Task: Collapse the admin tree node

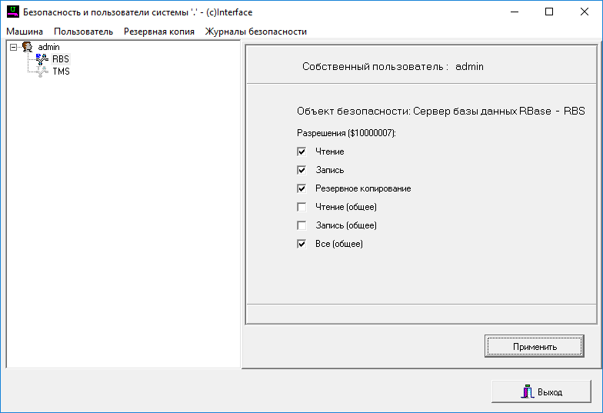Action: tap(14, 47)
